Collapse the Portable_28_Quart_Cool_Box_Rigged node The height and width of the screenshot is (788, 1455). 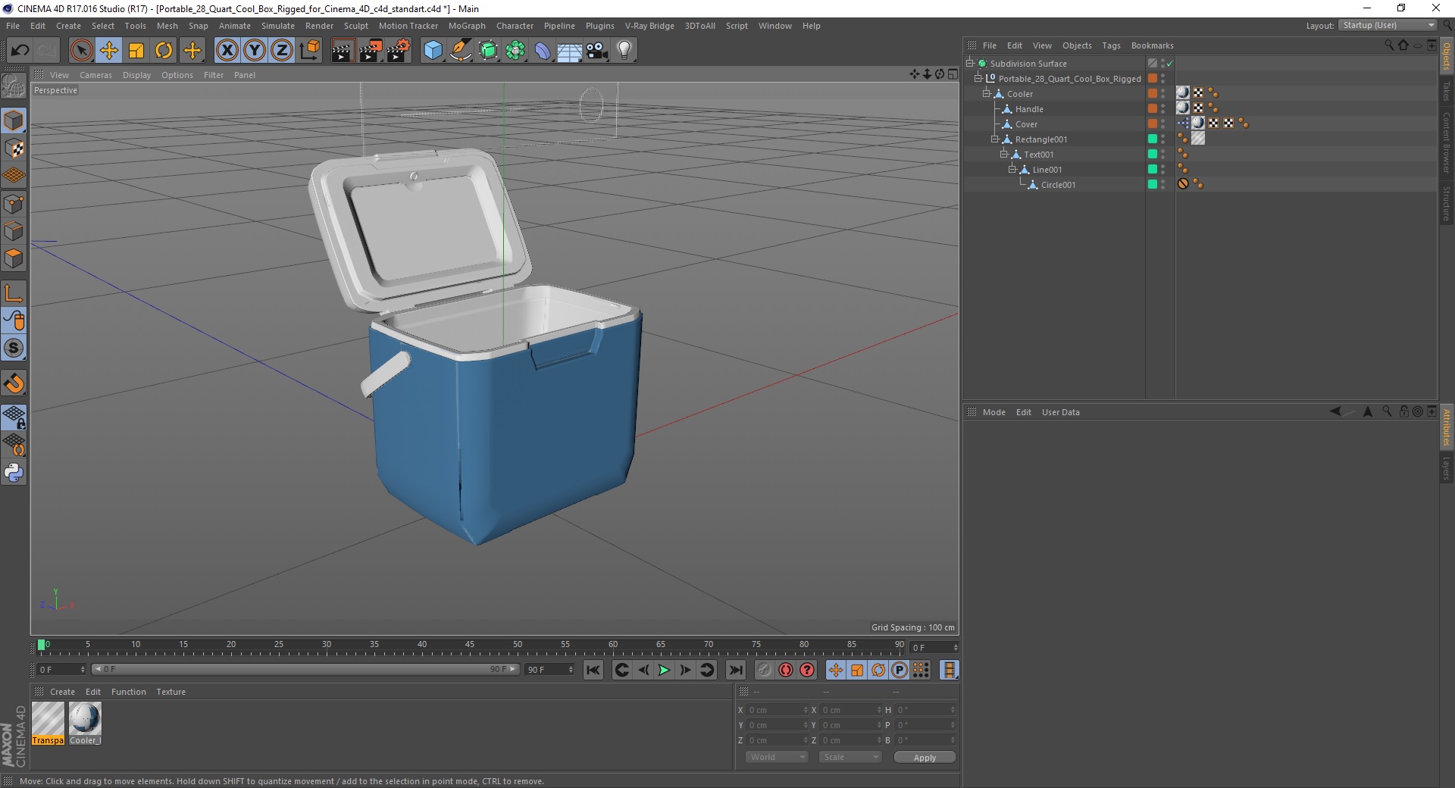coord(978,79)
